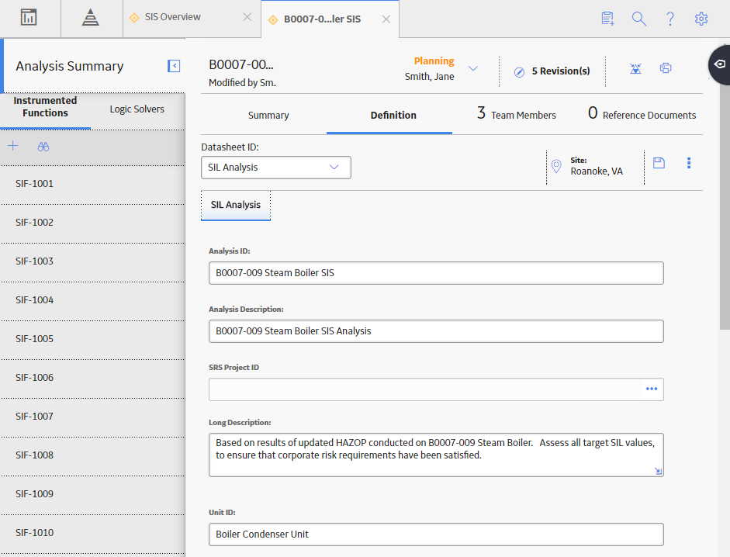Click the Planning state label
730x557 pixels.
click(434, 61)
